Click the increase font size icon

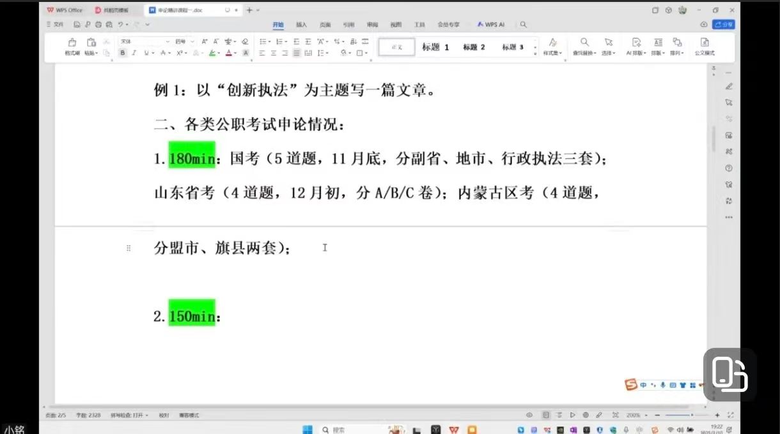[x=205, y=41]
